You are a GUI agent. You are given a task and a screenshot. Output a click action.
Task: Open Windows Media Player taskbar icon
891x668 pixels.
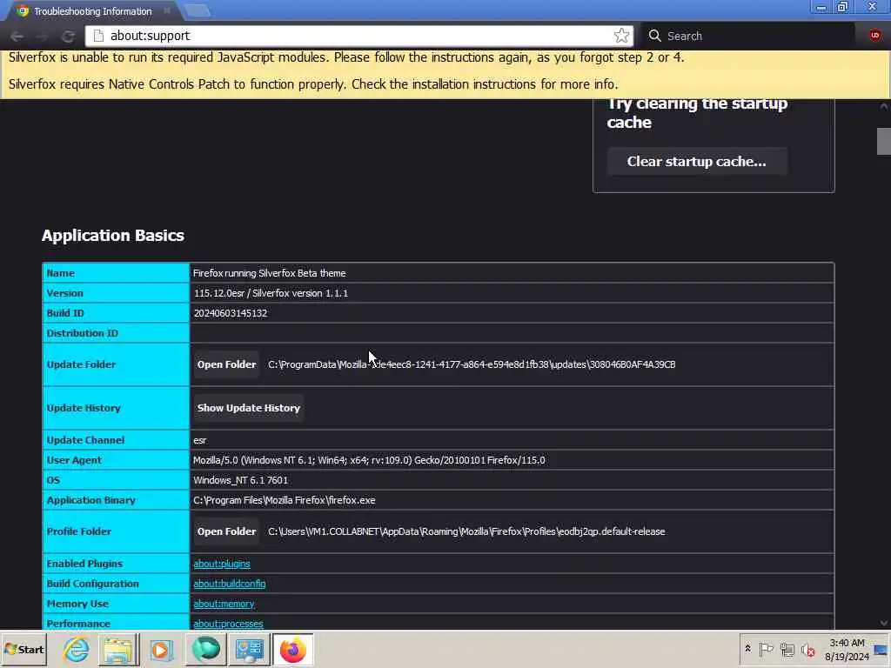pyautogui.click(x=161, y=649)
